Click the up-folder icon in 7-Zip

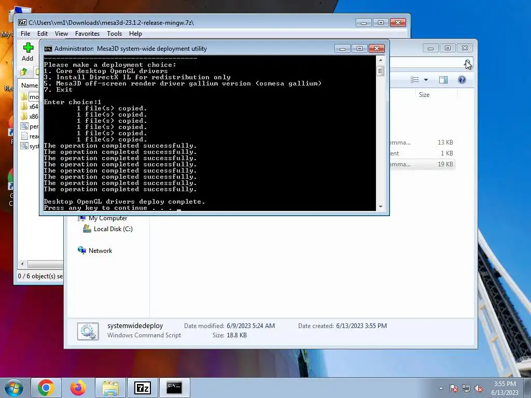24,72
